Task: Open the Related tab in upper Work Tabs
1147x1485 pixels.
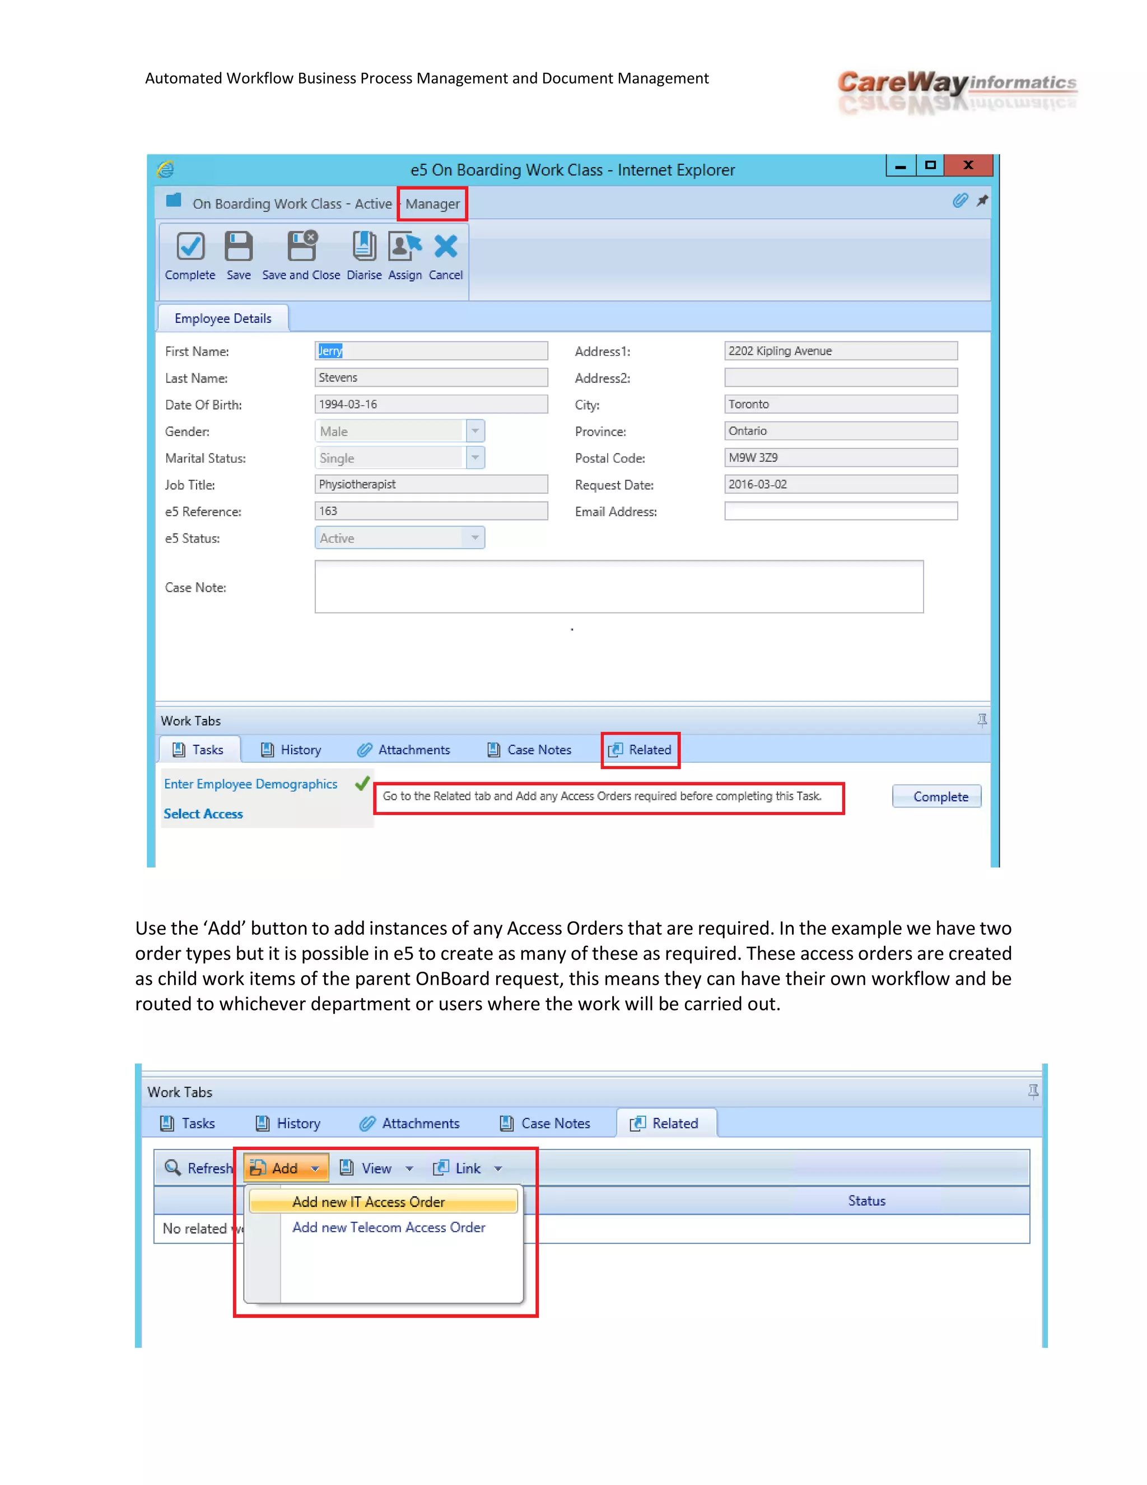Action: point(640,749)
